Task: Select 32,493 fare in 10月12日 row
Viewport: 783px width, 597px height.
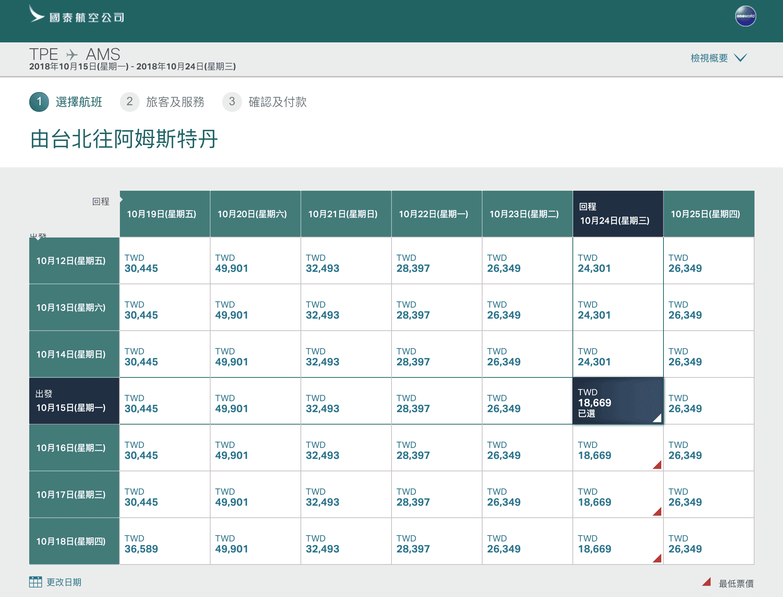Action: tap(346, 261)
